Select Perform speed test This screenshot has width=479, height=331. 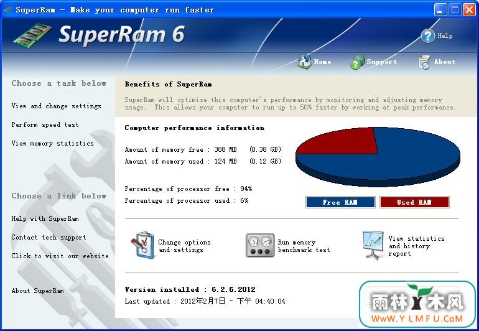click(x=45, y=124)
